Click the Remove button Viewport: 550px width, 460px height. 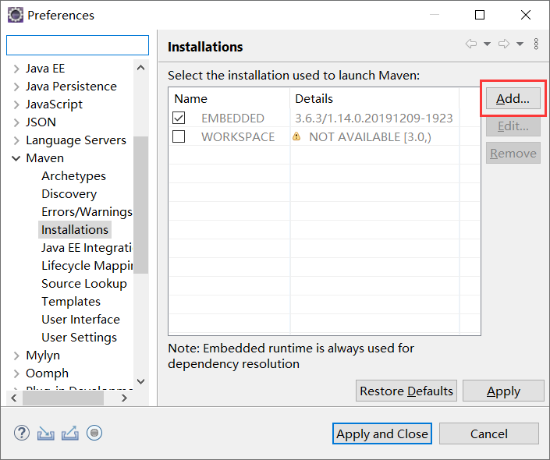coord(513,153)
